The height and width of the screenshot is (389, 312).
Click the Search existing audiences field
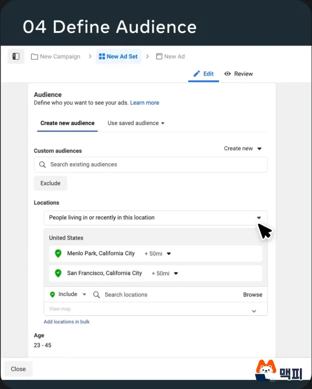[x=150, y=164]
